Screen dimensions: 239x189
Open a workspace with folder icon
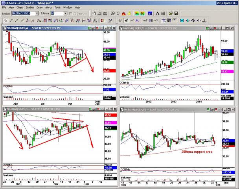coord(171,13)
